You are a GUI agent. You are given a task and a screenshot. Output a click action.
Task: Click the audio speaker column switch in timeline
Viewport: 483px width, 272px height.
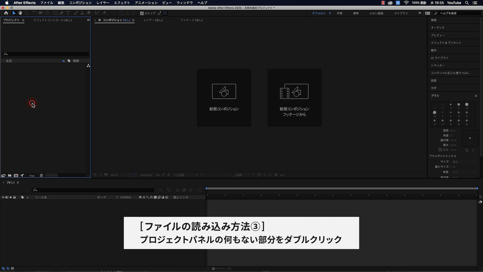[x=7, y=197]
